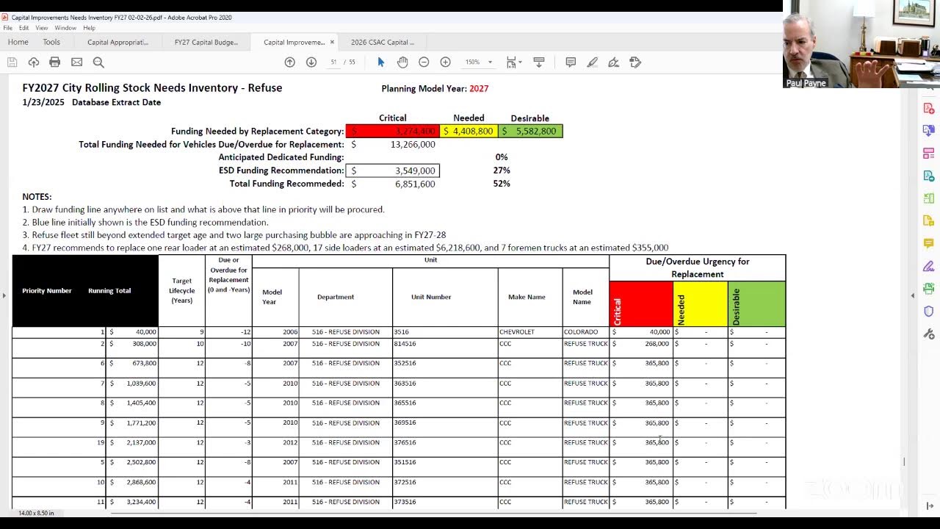Screen dimensions: 940x529
Task: Expand the left navigation pane arrow
Action: [4, 295]
